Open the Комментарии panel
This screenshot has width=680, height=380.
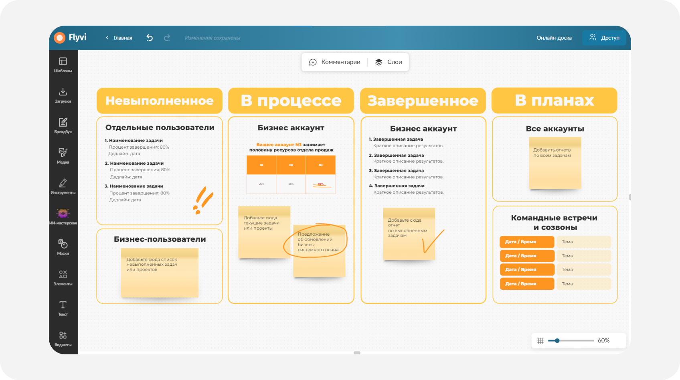pyautogui.click(x=335, y=62)
